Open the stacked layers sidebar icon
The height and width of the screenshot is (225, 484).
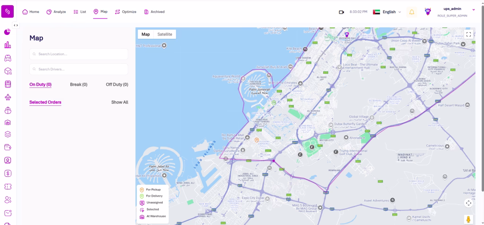coord(8,134)
